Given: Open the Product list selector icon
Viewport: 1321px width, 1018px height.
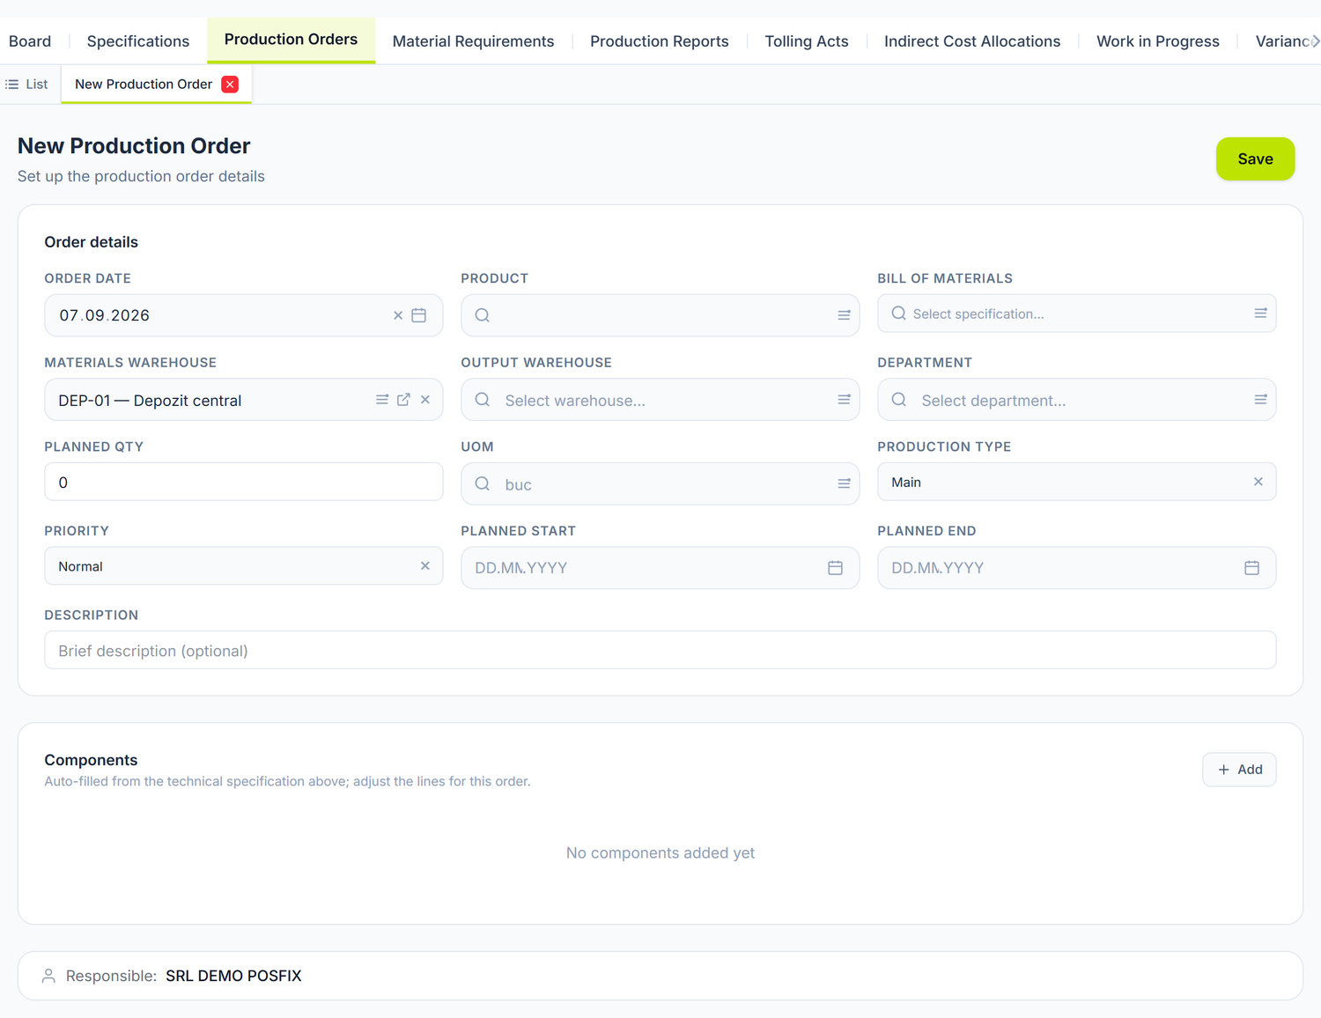Looking at the screenshot, I should (844, 315).
